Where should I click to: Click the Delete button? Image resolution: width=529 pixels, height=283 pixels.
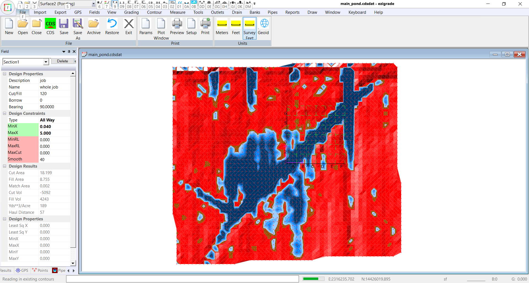tap(63, 61)
